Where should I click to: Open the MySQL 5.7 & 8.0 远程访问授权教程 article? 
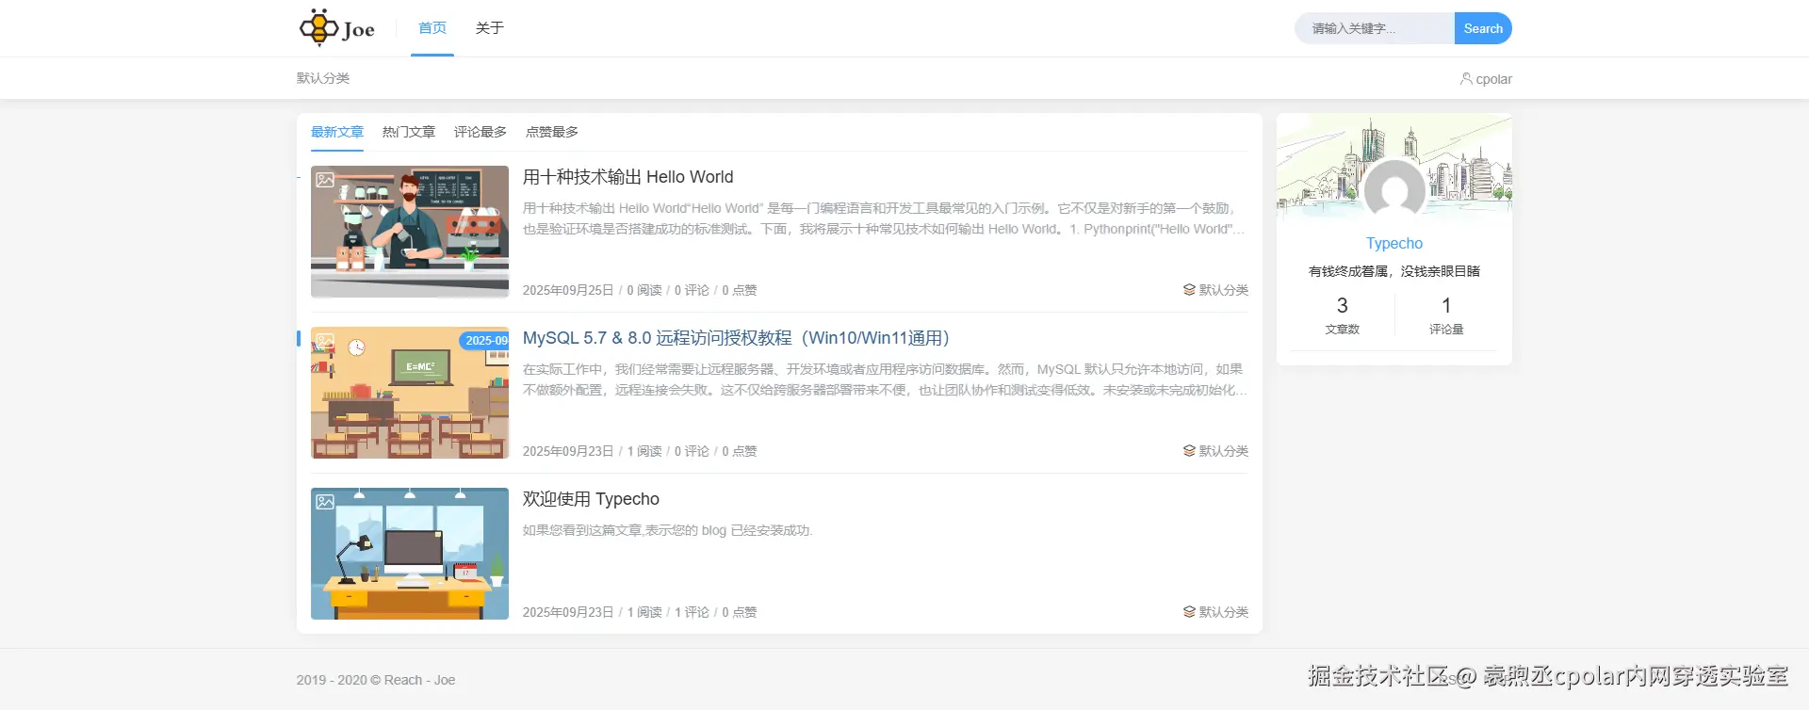(737, 338)
